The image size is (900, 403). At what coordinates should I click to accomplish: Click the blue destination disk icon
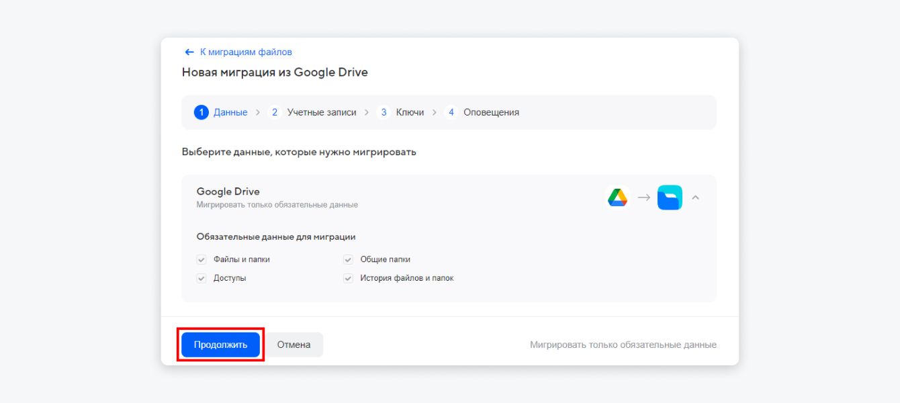(x=670, y=197)
